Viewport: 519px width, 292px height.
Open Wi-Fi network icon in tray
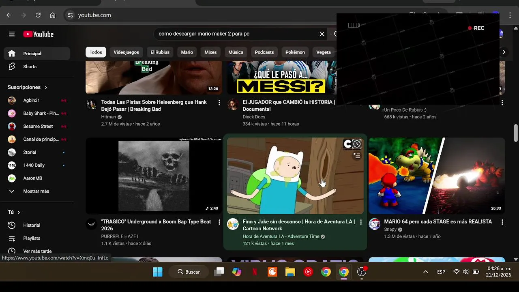coord(457,272)
